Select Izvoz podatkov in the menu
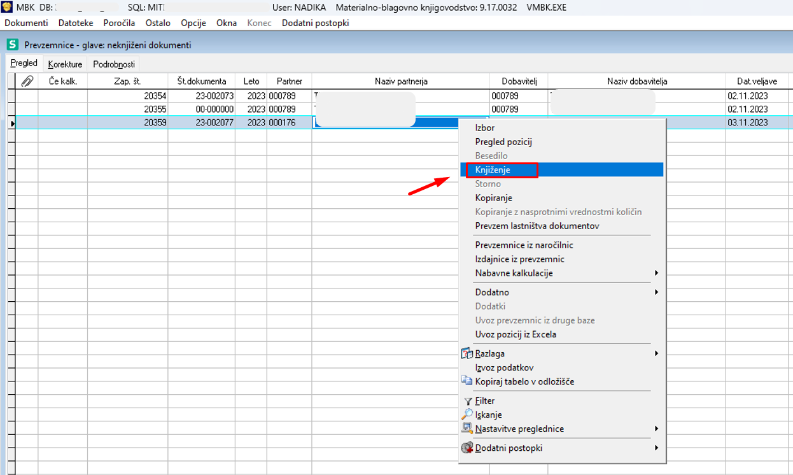Image resolution: width=793 pixels, height=475 pixels. point(505,367)
